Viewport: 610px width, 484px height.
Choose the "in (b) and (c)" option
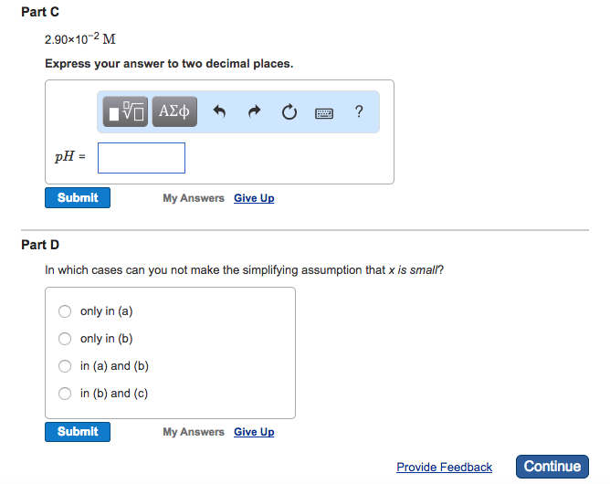click(x=65, y=394)
